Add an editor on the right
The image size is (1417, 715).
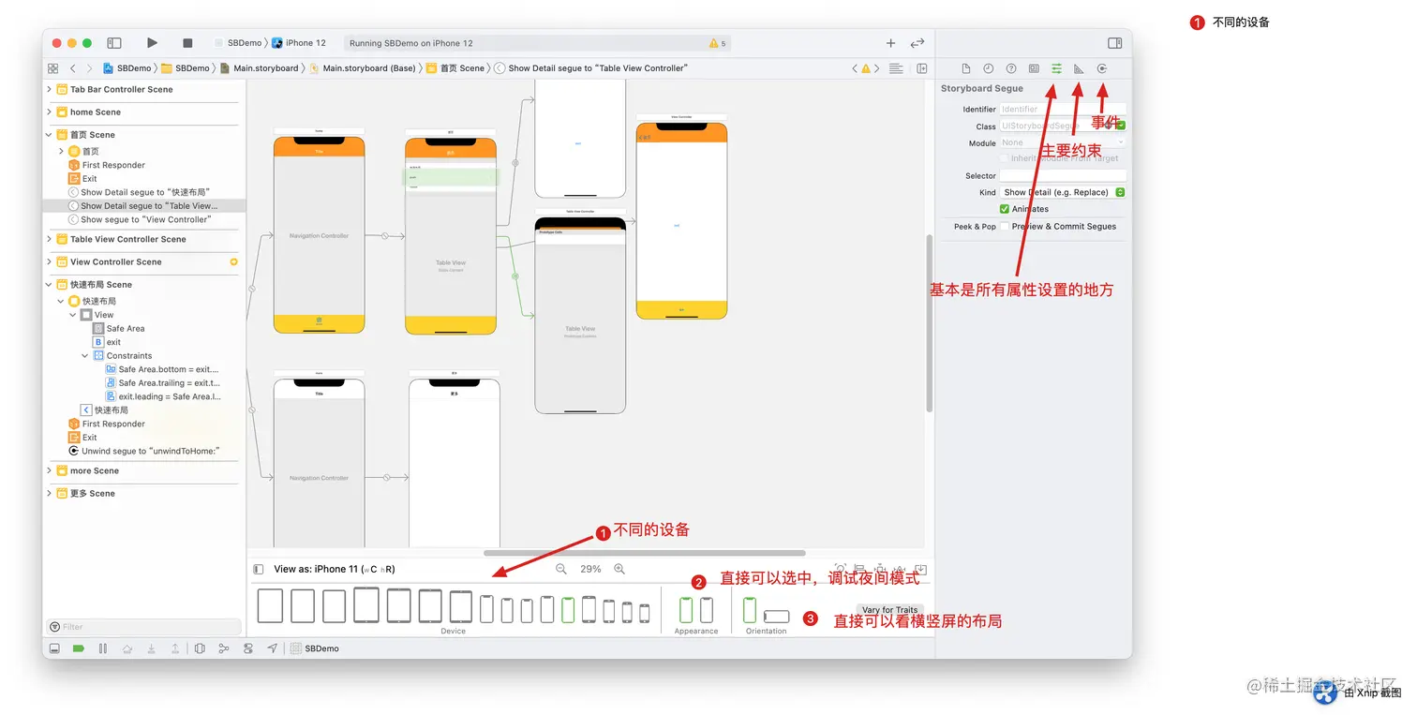pyautogui.click(x=922, y=68)
